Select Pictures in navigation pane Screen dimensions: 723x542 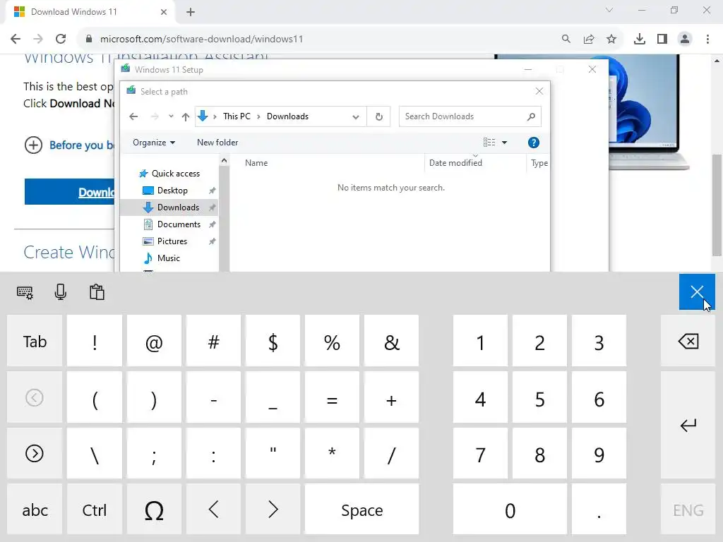172,241
